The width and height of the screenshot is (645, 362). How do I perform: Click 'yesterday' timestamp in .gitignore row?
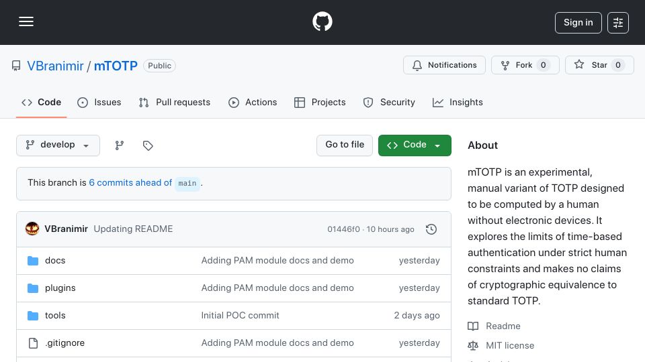[419, 343]
